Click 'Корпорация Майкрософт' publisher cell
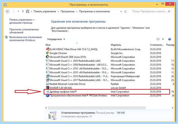This screenshot has width=178, height=124. pyautogui.click(x=125, y=76)
